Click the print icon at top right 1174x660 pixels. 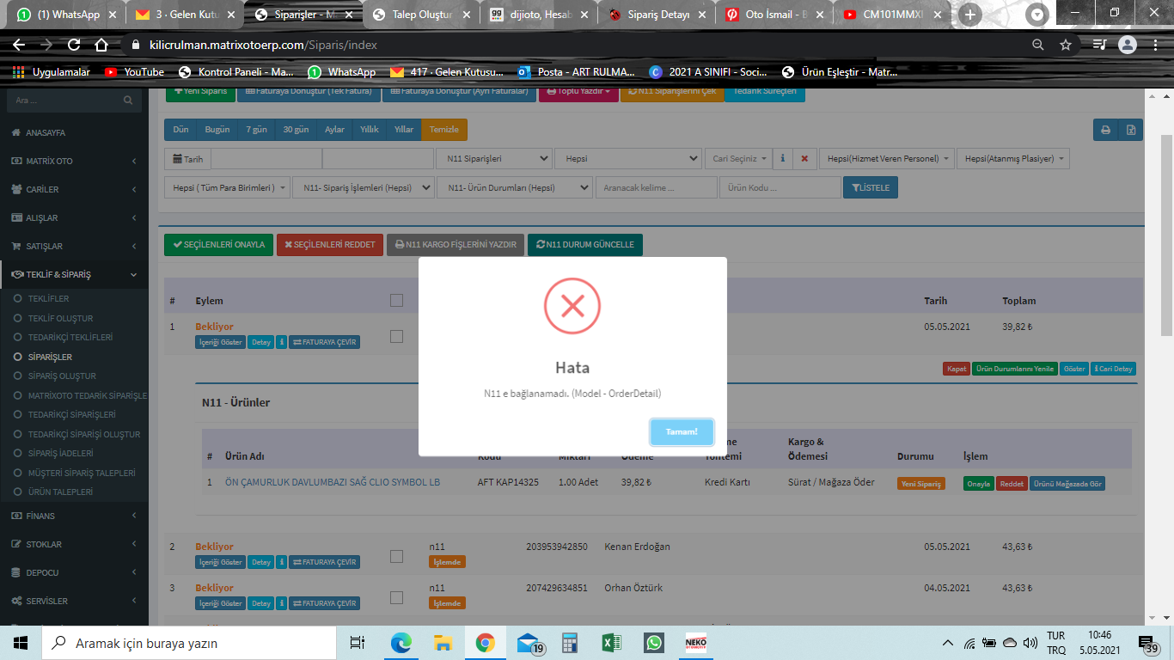point(1105,130)
